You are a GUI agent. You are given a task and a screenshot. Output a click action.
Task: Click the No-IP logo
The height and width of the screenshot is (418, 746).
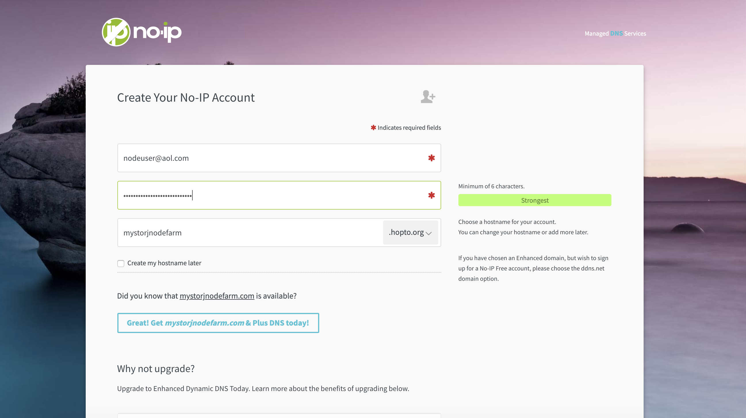[x=141, y=32]
